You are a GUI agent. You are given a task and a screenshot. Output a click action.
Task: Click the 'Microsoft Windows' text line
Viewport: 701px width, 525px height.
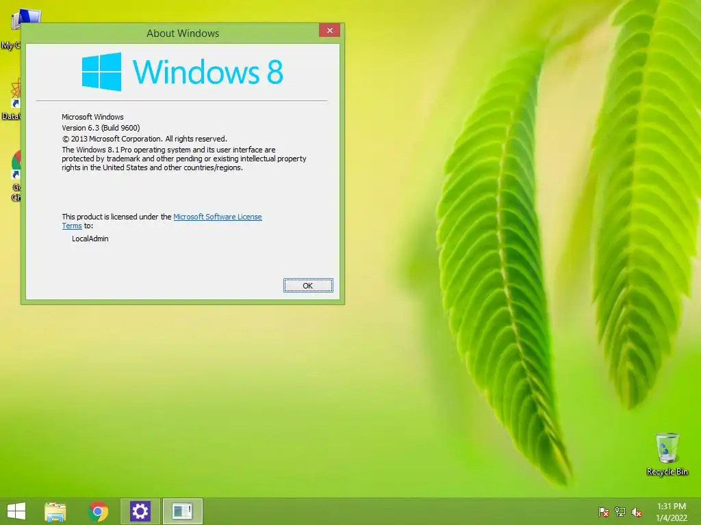(92, 116)
